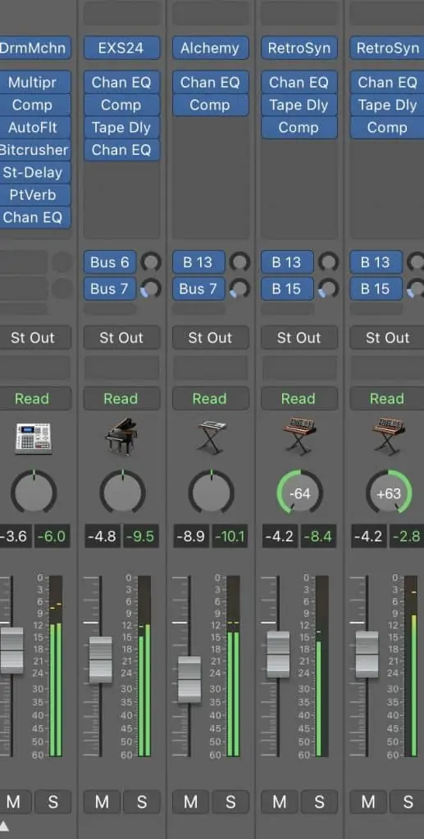Viewport: 424px width, 839px height.
Task: Click the -8.4 peak level display
Action: [x=320, y=536]
